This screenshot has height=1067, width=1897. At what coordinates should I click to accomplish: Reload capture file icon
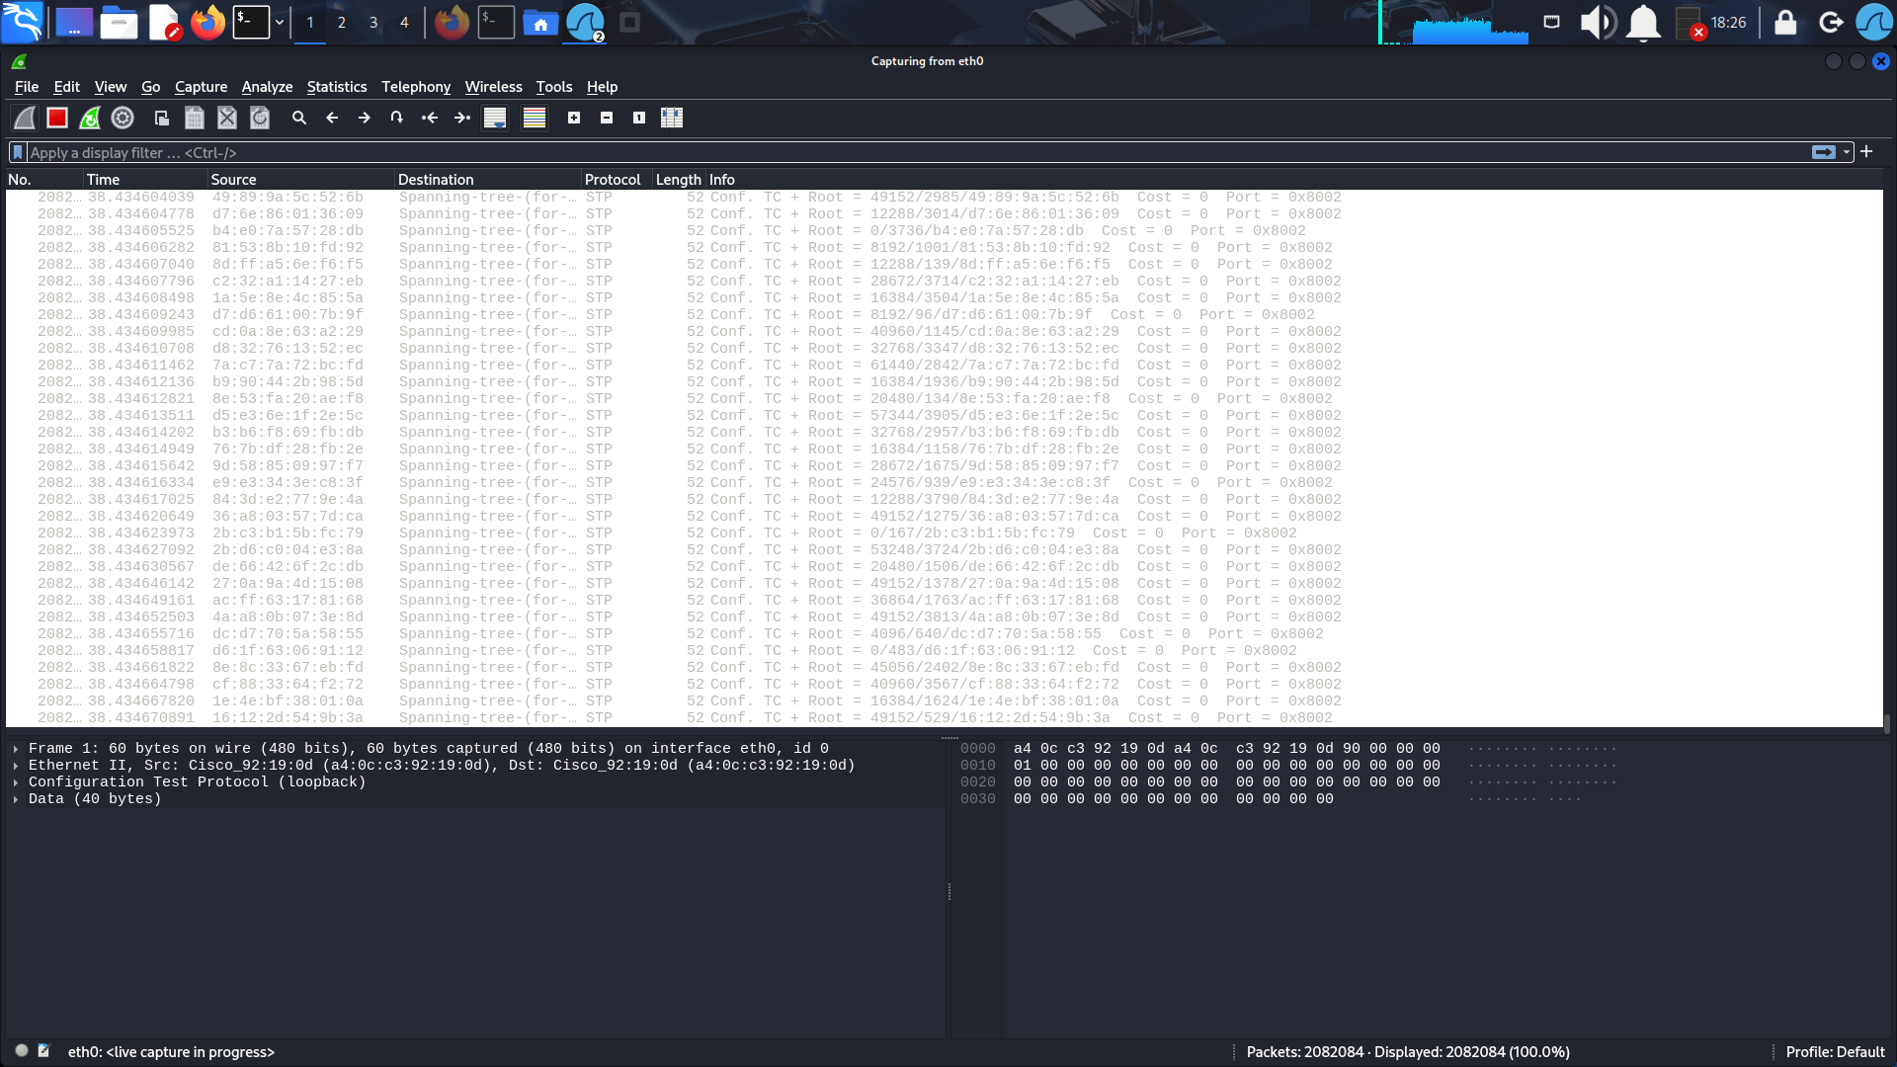260,118
